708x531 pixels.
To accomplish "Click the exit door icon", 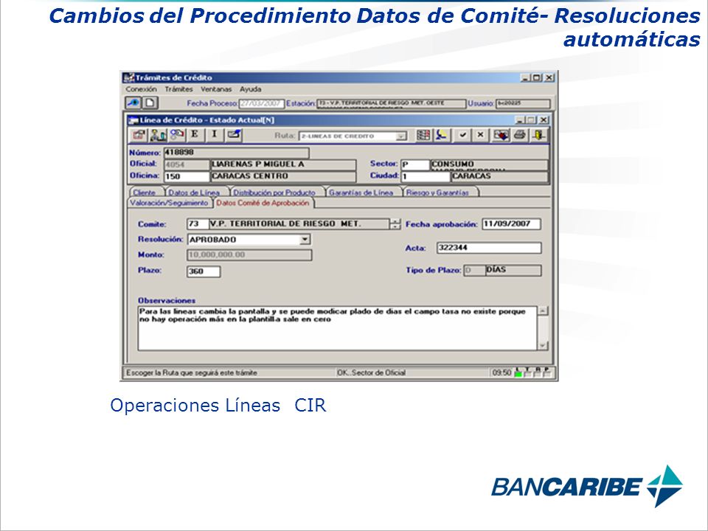I will [x=538, y=134].
